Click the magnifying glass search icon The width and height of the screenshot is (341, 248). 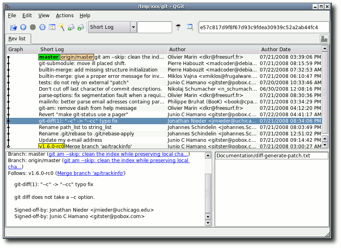point(190,27)
